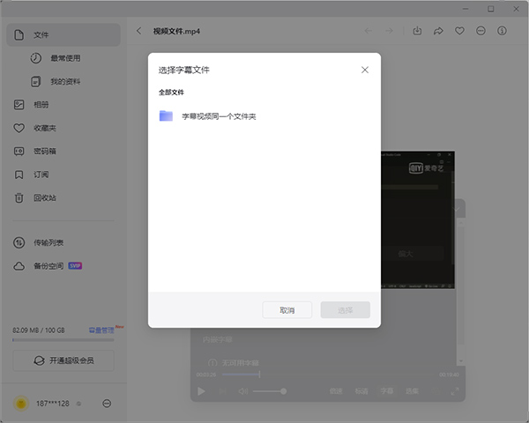Click the 选择 button
The image size is (529, 423).
coord(345,310)
